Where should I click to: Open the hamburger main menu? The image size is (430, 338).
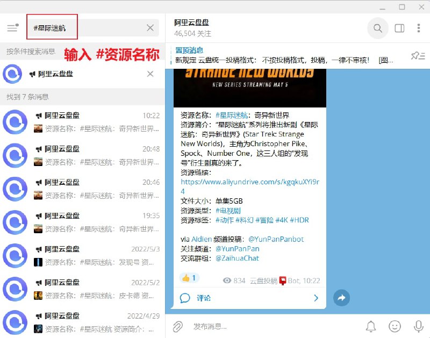coord(12,28)
